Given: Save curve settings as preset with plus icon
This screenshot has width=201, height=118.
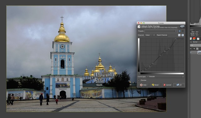Looking at the screenshot, I should [180, 31].
